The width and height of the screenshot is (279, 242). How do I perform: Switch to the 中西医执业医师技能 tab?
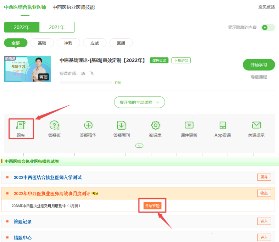[x=73, y=7]
